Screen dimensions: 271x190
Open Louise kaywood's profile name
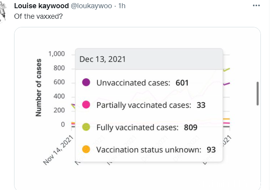[41, 6]
